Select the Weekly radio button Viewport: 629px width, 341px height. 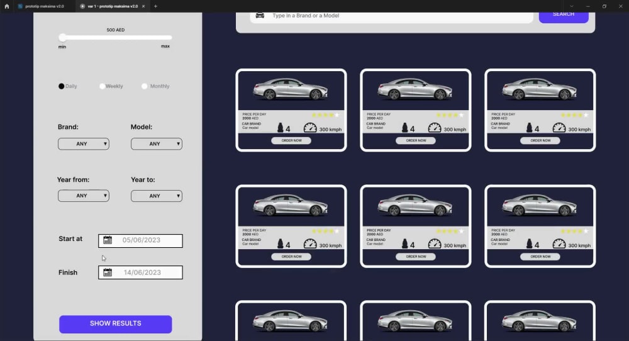click(102, 86)
